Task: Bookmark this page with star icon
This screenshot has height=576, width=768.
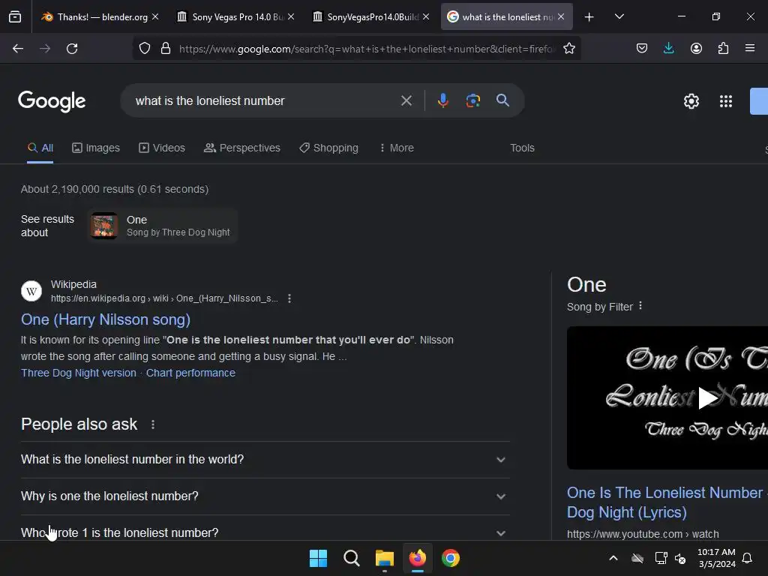Action: 568,49
